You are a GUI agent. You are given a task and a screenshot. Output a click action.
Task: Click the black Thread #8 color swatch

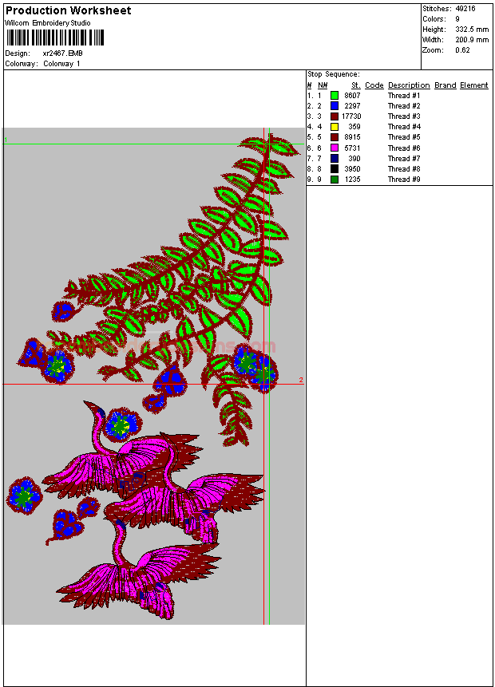coord(335,169)
